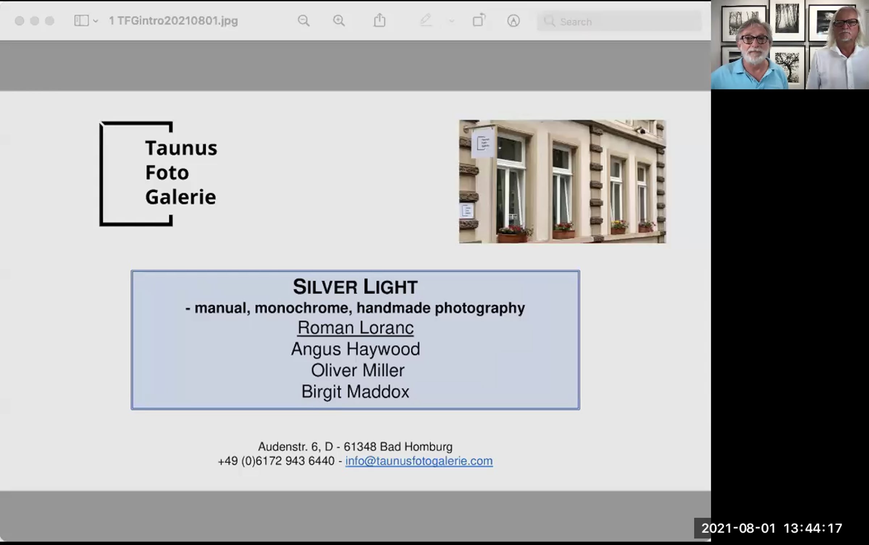Click the Taunus Foto Galerie logo
Image resolution: width=869 pixels, height=545 pixels.
click(159, 174)
